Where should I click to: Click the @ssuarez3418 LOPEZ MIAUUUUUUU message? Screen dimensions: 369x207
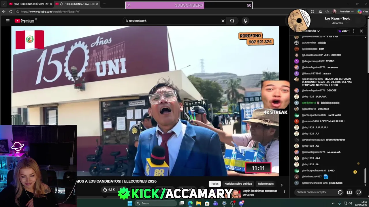(x=323, y=121)
